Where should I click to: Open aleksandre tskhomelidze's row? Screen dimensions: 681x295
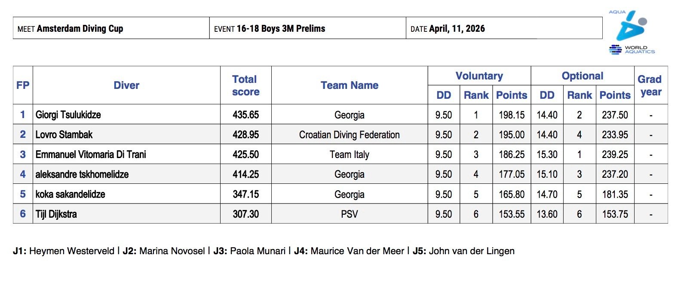(x=82, y=174)
